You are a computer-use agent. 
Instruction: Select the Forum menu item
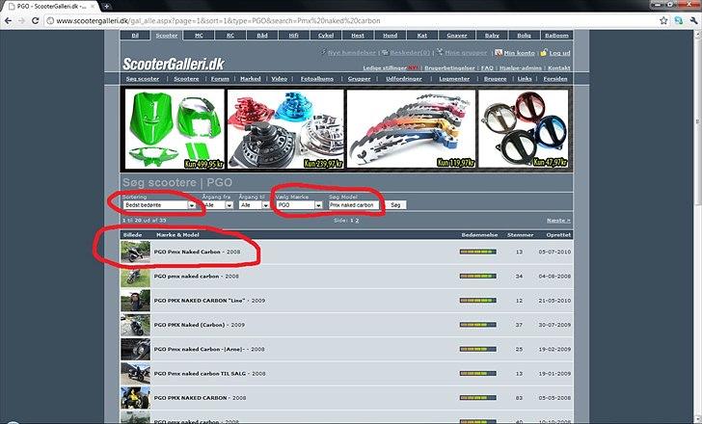click(223, 80)
